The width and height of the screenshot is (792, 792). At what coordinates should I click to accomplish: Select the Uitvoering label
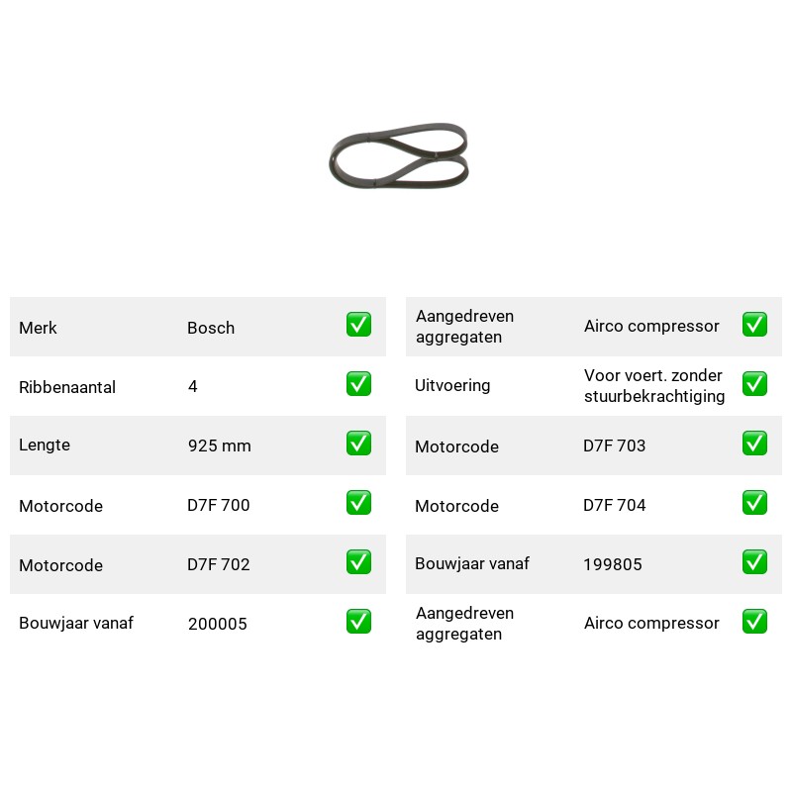452,386
